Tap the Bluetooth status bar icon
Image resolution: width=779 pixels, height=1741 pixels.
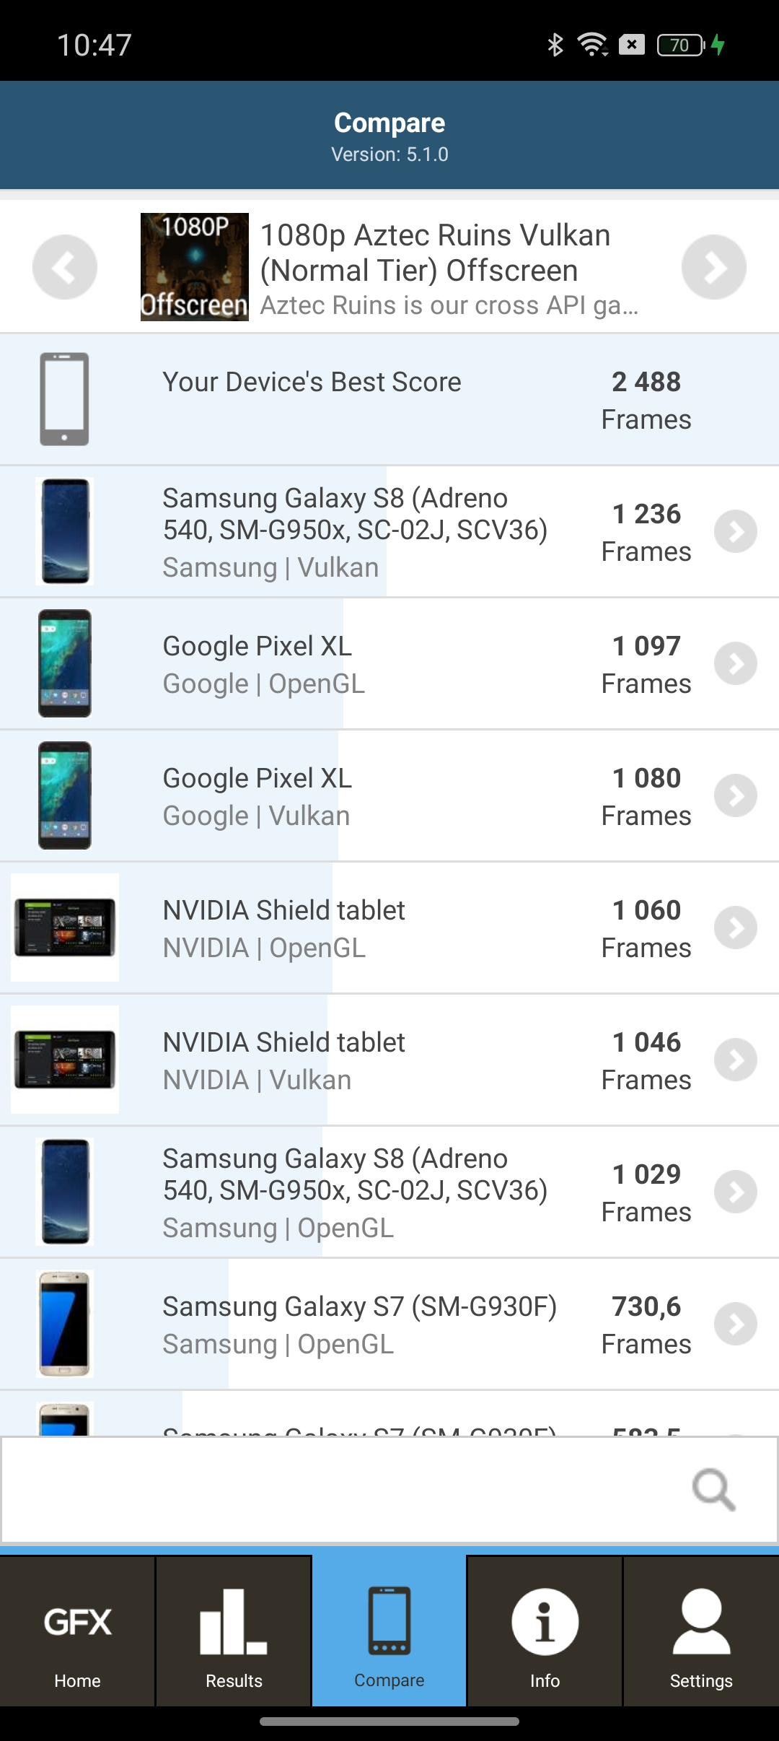click(x=555, y=45)
